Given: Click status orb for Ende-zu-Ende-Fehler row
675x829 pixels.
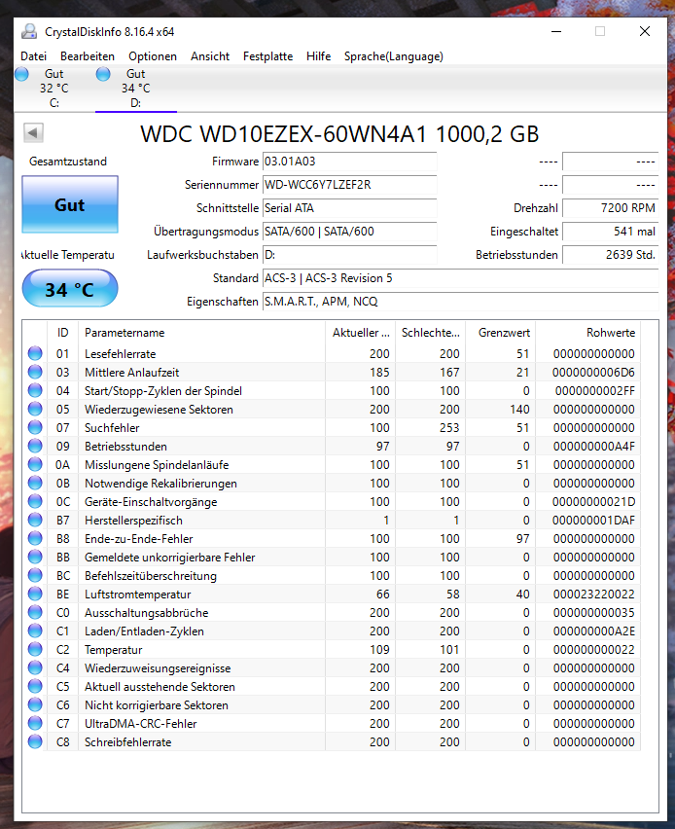Looking at the screenshot, I should pyautogui.click(x=35, y=538).
